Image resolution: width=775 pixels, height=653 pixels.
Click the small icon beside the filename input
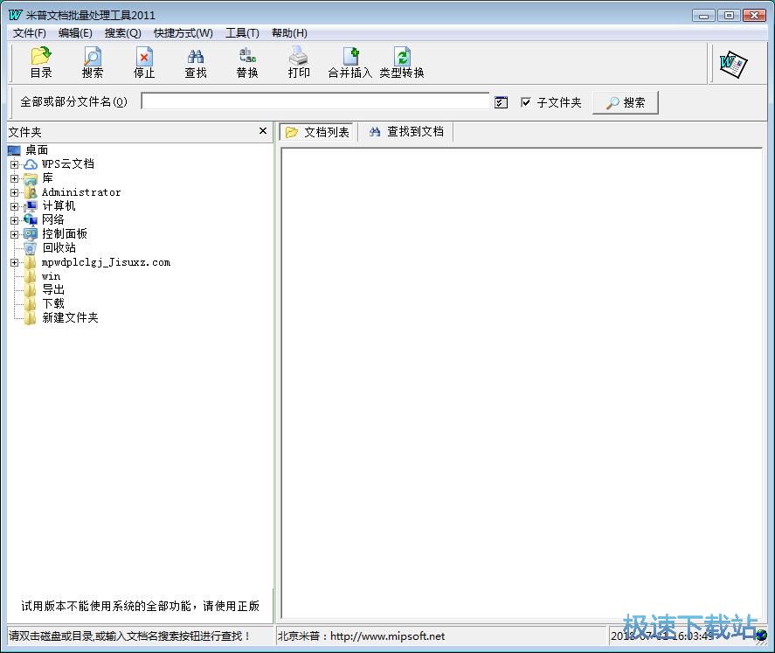click(x=500, y=101)
